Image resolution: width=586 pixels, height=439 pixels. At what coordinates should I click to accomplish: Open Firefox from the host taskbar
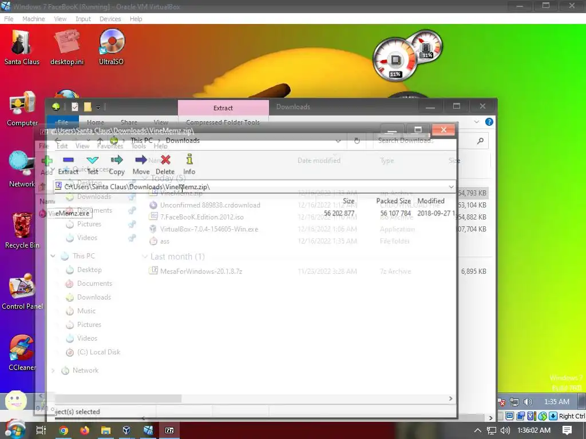85,430
